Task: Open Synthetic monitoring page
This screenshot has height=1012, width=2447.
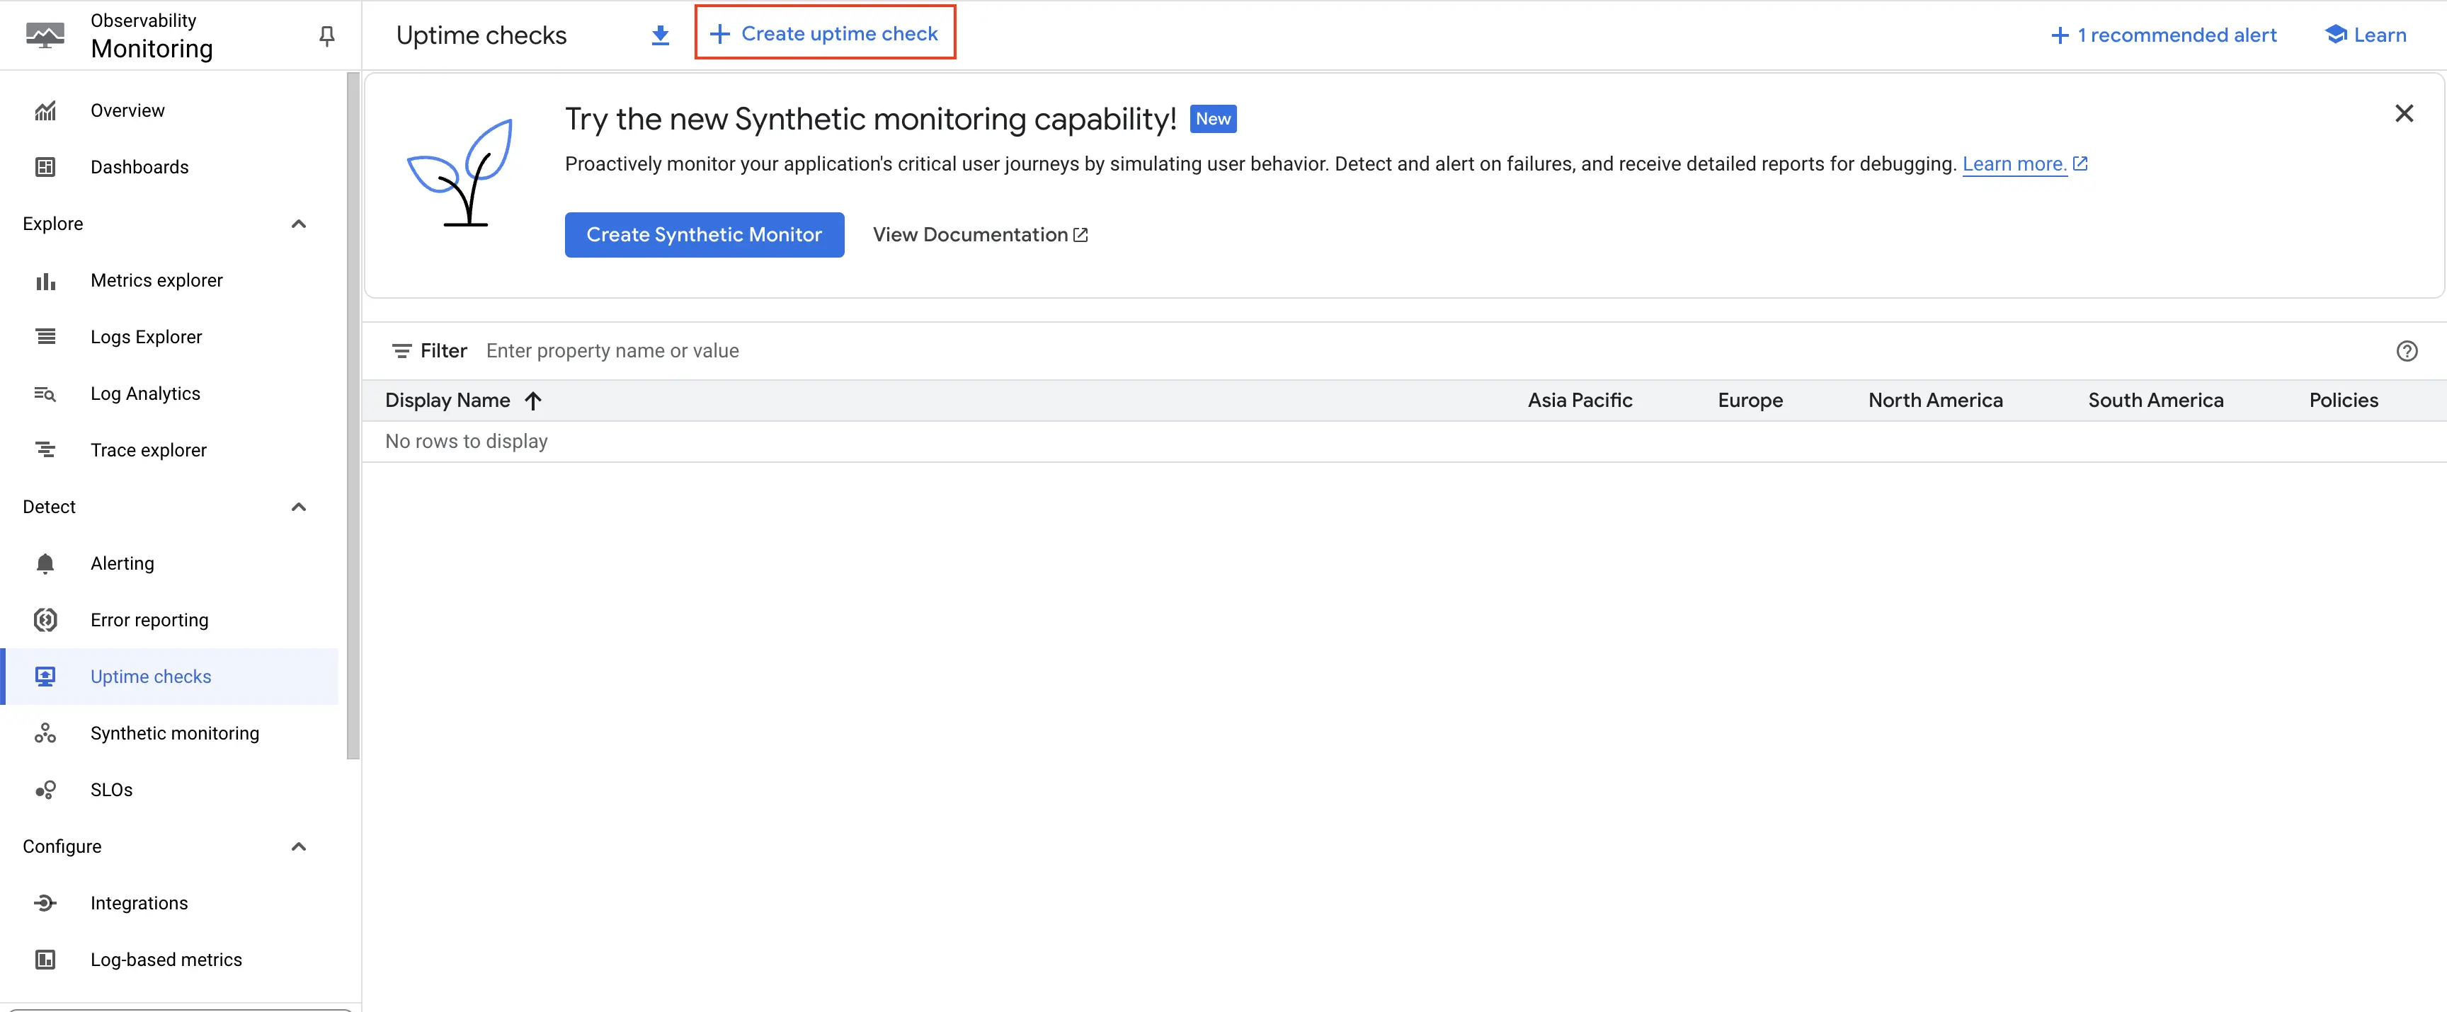Action: coord(171,734)
